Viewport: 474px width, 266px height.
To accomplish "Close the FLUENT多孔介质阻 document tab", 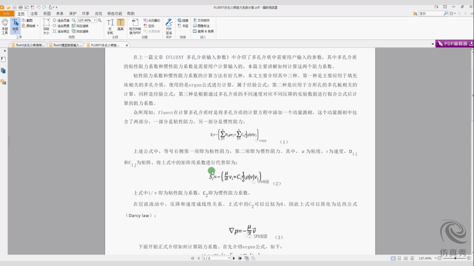I will [127, 45].
